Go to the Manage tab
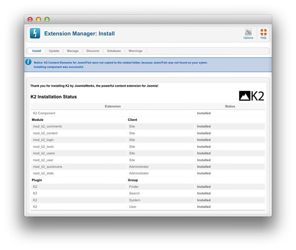 coord(73,51)
